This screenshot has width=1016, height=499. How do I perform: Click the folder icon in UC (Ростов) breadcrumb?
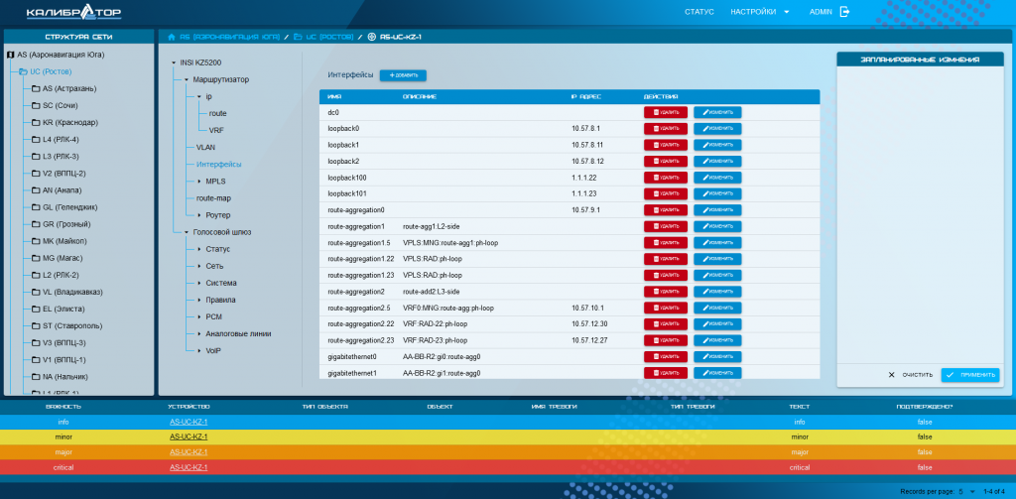[298, 37]
